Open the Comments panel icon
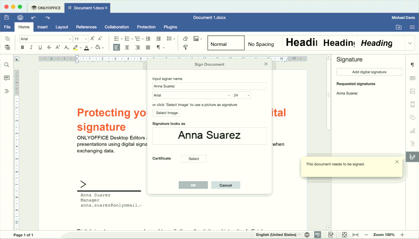This screenshot has width=419, height=239. coord(7,78)
